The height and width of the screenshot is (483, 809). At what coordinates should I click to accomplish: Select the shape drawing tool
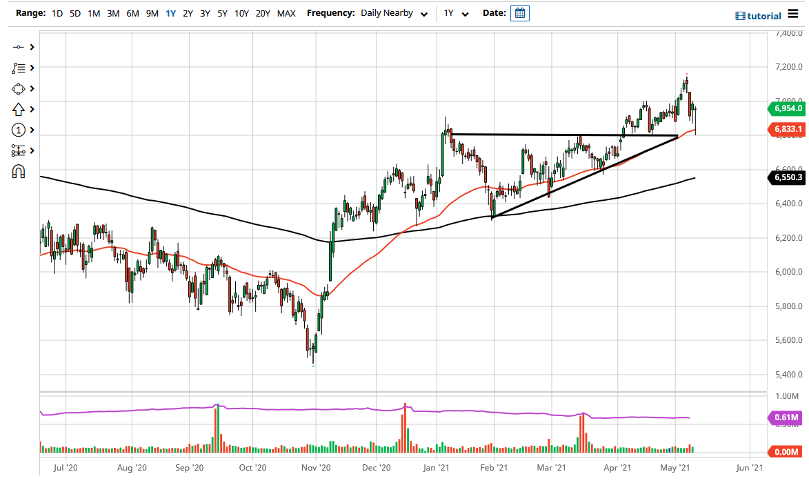coord(19,88)
